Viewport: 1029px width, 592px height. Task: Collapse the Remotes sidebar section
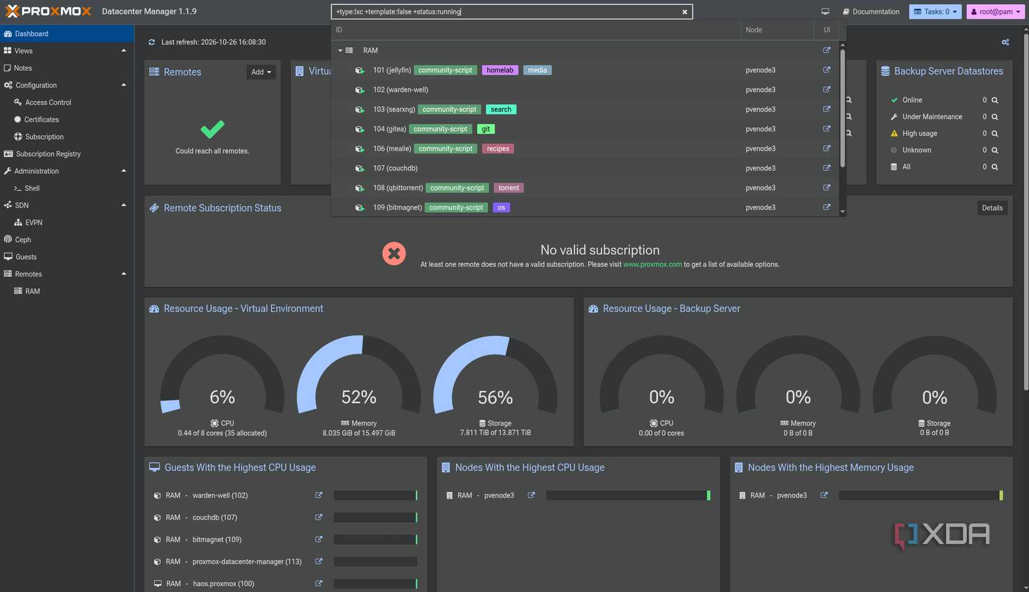click(123, 274)
